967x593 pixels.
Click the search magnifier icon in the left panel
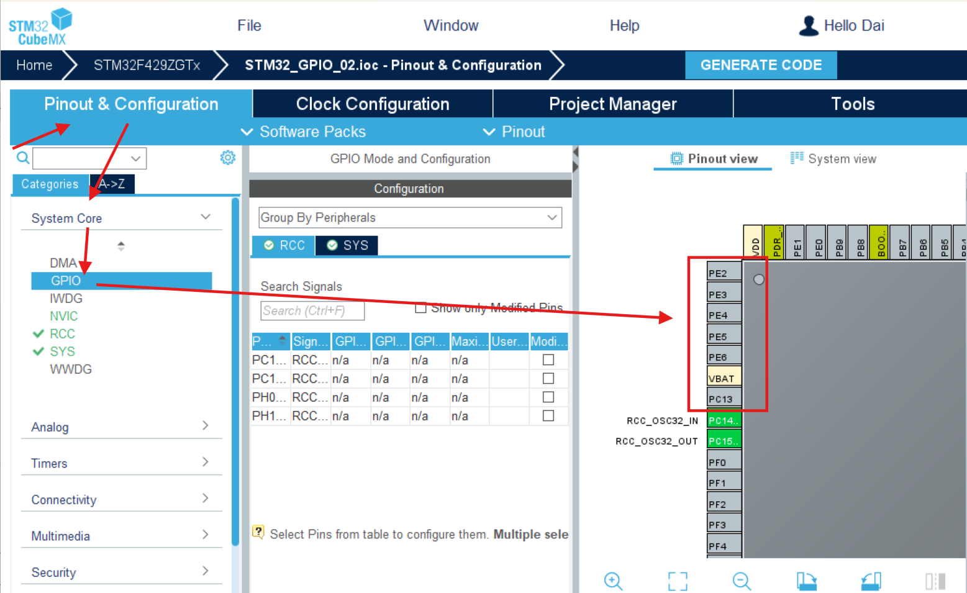tap(23, 158)
